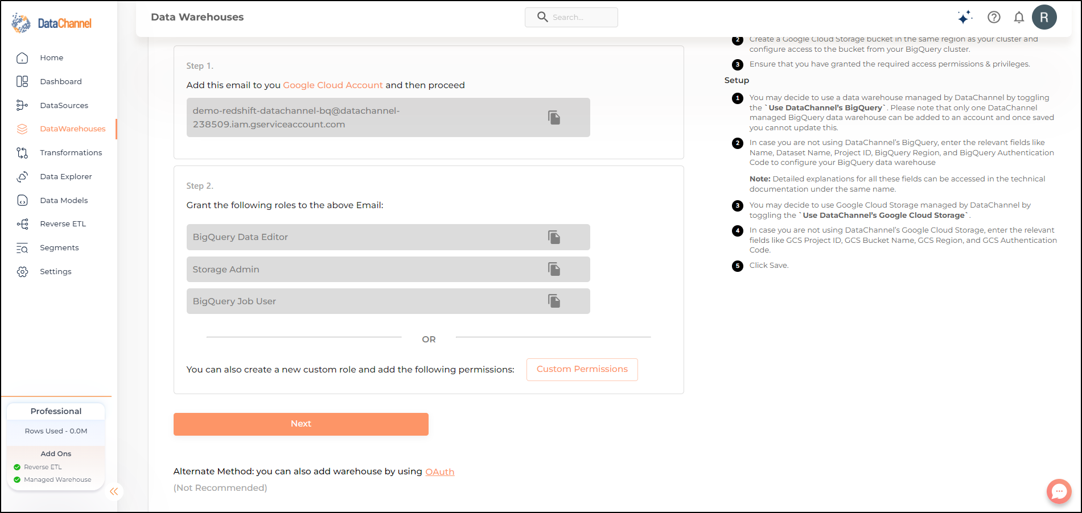Open Home in the sidebar

[x=51, y=58]
